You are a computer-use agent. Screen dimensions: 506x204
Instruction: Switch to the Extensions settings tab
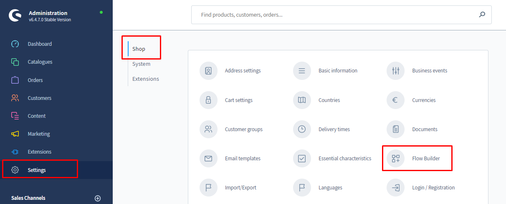[145, 79]
